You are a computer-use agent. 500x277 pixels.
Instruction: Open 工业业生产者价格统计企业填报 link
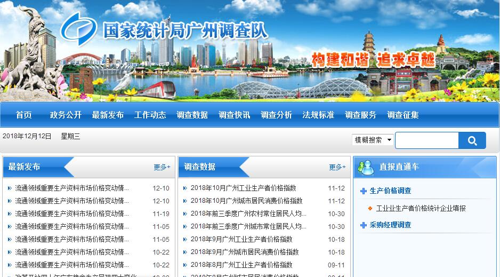tap(421, 208)
